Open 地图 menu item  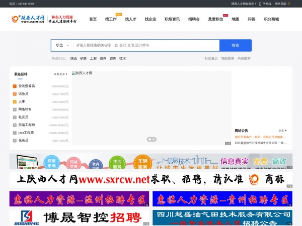point(236,19)
